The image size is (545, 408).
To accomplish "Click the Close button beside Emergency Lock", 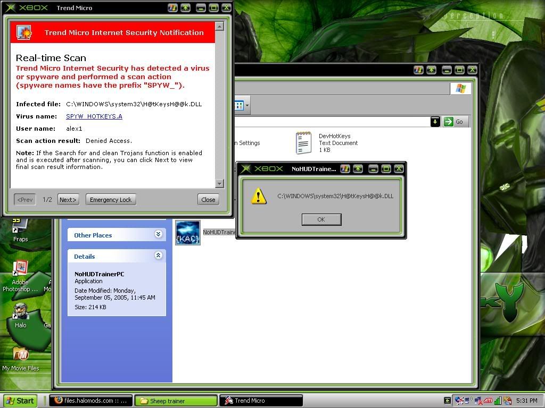I will (x=208, y=200).
